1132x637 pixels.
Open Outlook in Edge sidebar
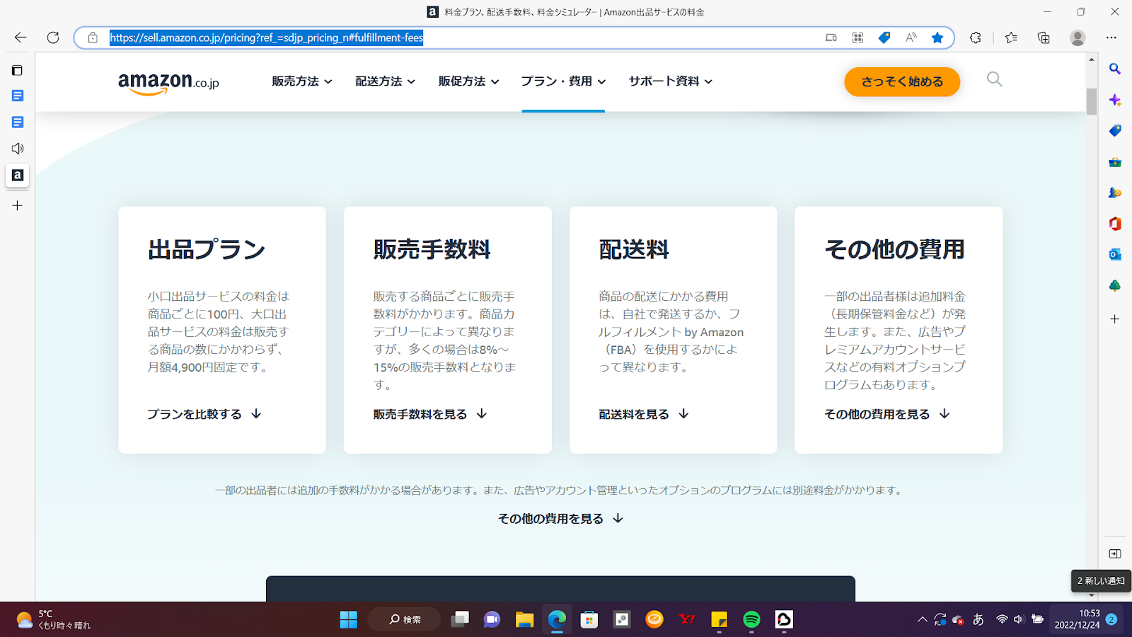(x=1115, y=255)
